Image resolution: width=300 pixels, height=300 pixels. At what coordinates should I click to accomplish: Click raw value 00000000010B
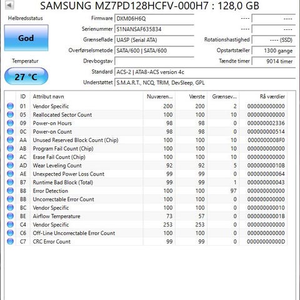point(266,166)
